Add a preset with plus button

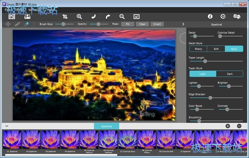[228, 126]
